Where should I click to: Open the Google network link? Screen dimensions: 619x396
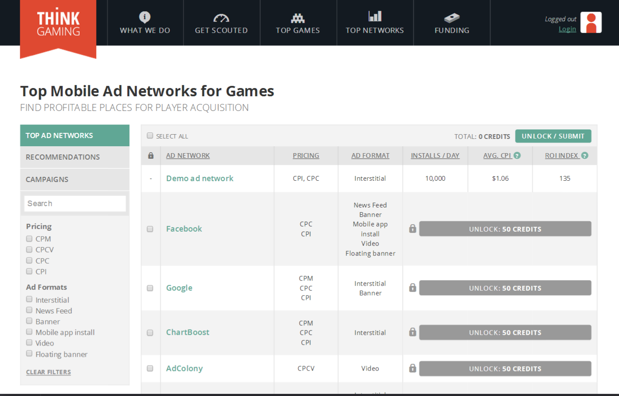click(179, 288)
